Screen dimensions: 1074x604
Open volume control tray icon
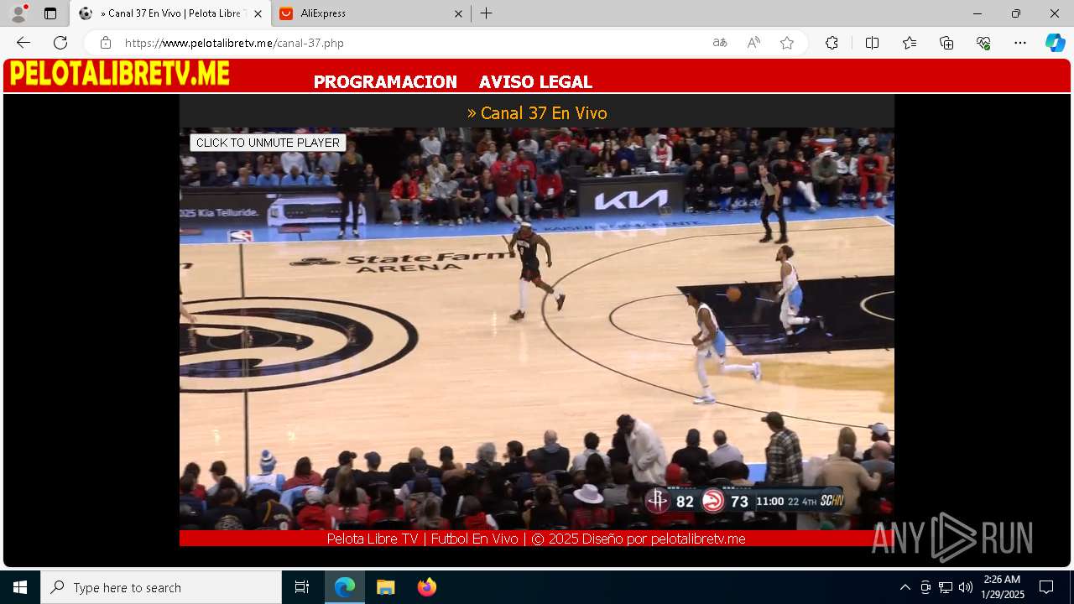[966, 587]
